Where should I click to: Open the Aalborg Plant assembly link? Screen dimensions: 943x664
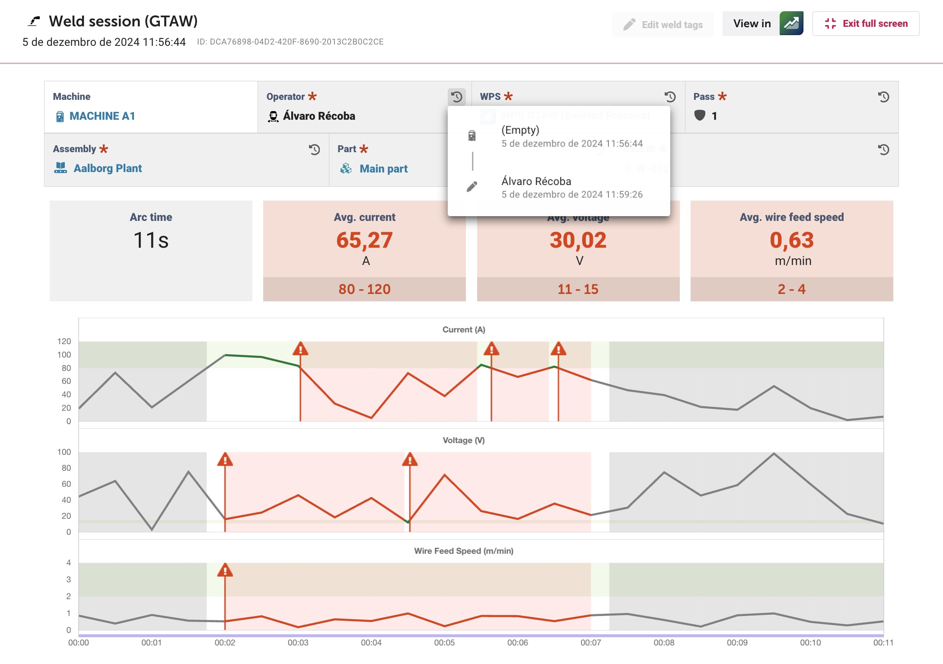[x=108, y=168]
